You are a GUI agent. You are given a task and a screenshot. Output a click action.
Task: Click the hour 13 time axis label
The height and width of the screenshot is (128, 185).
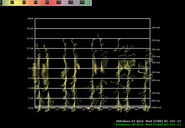point(57,109)
